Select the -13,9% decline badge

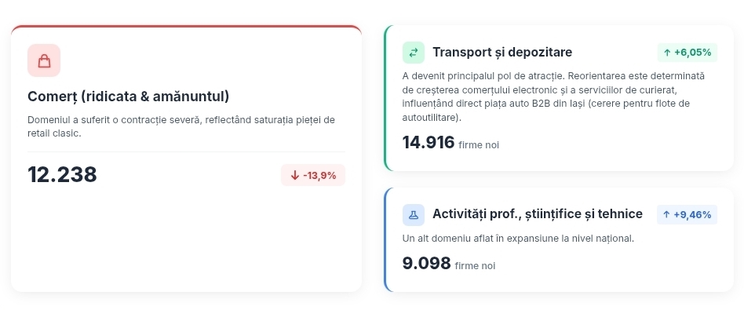(x=313, y=175)
